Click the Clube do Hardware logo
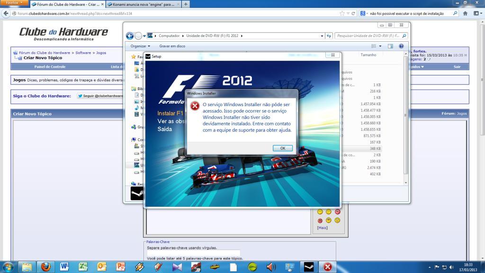The width and height of the screenshot is (485, 273). tap(64, 34)
